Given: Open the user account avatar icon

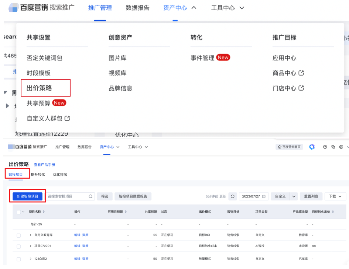Looking at the screenshot, I should tap(341, 147).
